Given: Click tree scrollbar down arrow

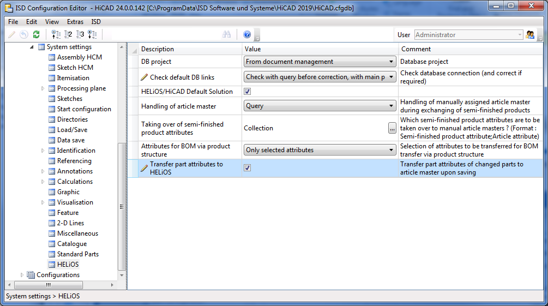Looking at the screenshot, I should pyautogui.click(x=122, y=275).
